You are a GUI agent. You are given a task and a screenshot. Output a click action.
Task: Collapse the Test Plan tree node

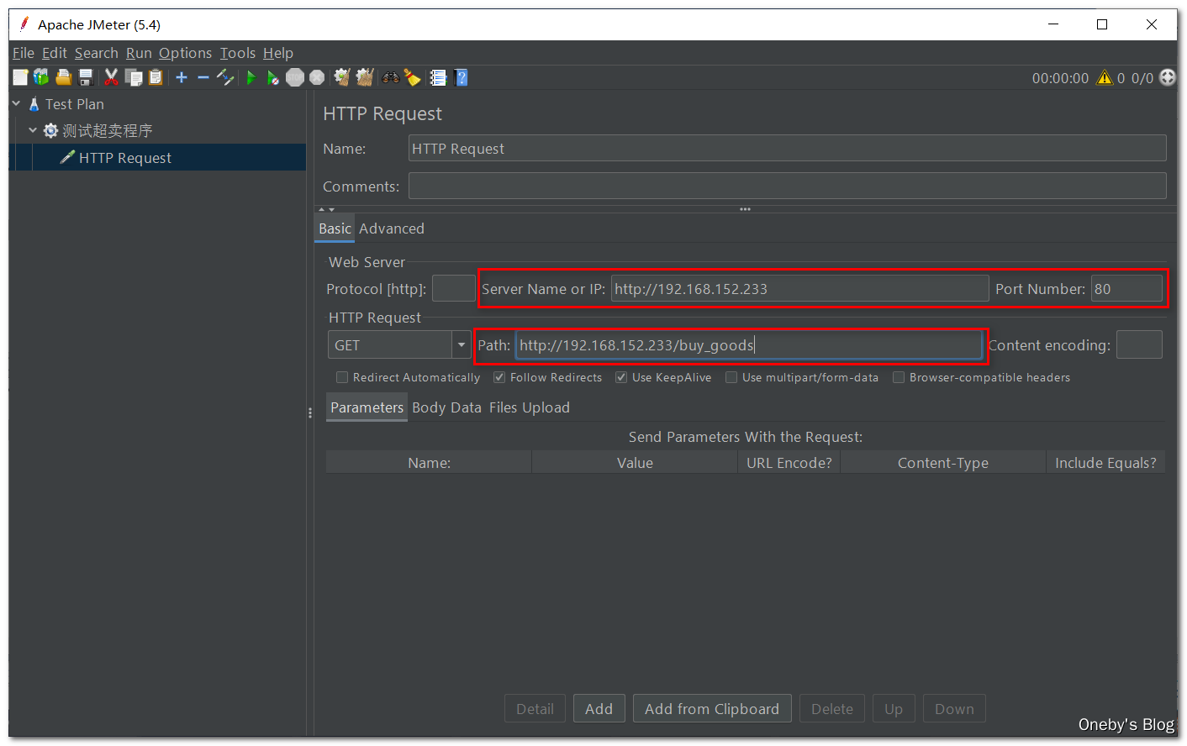click(x=16, y=103)
